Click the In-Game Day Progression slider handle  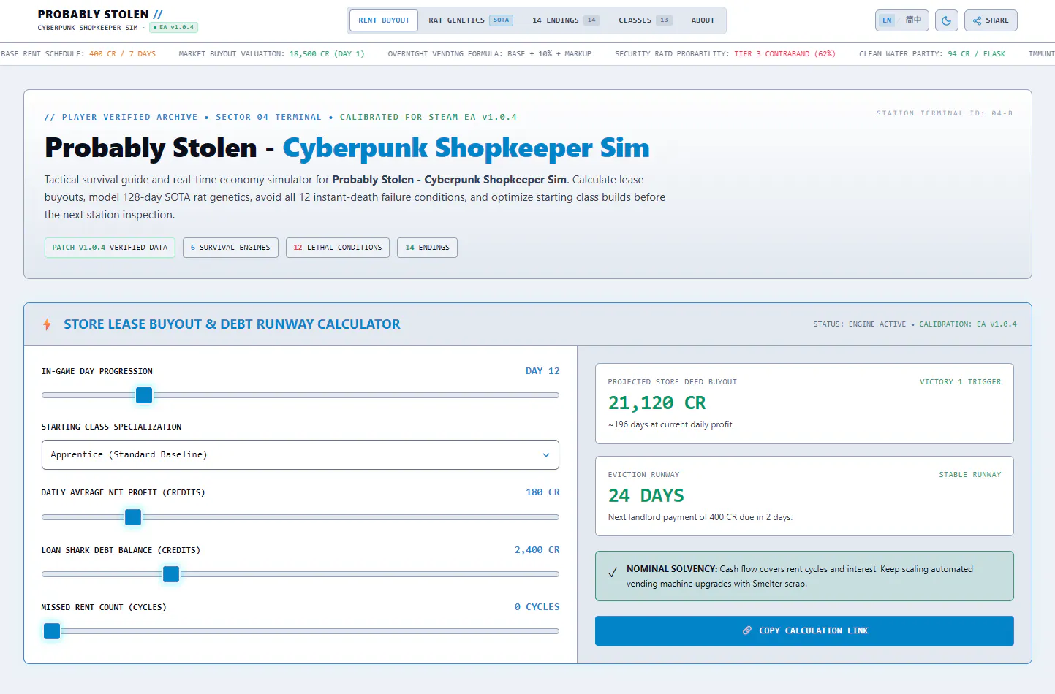144,395
